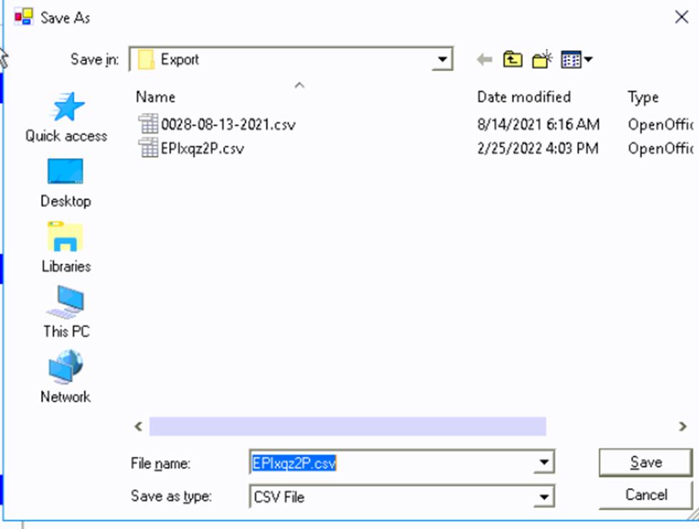Open Network location
This screenshot has height=529, width=699.
66,377
